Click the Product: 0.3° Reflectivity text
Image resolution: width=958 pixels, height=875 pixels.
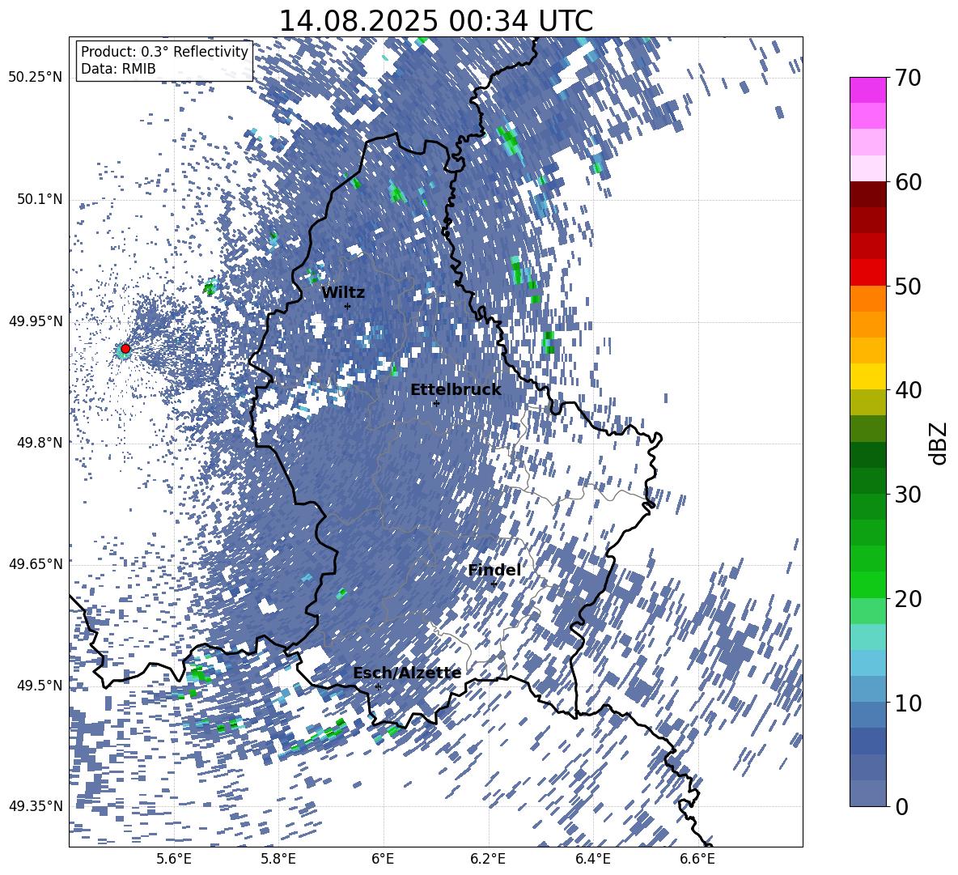164,52
